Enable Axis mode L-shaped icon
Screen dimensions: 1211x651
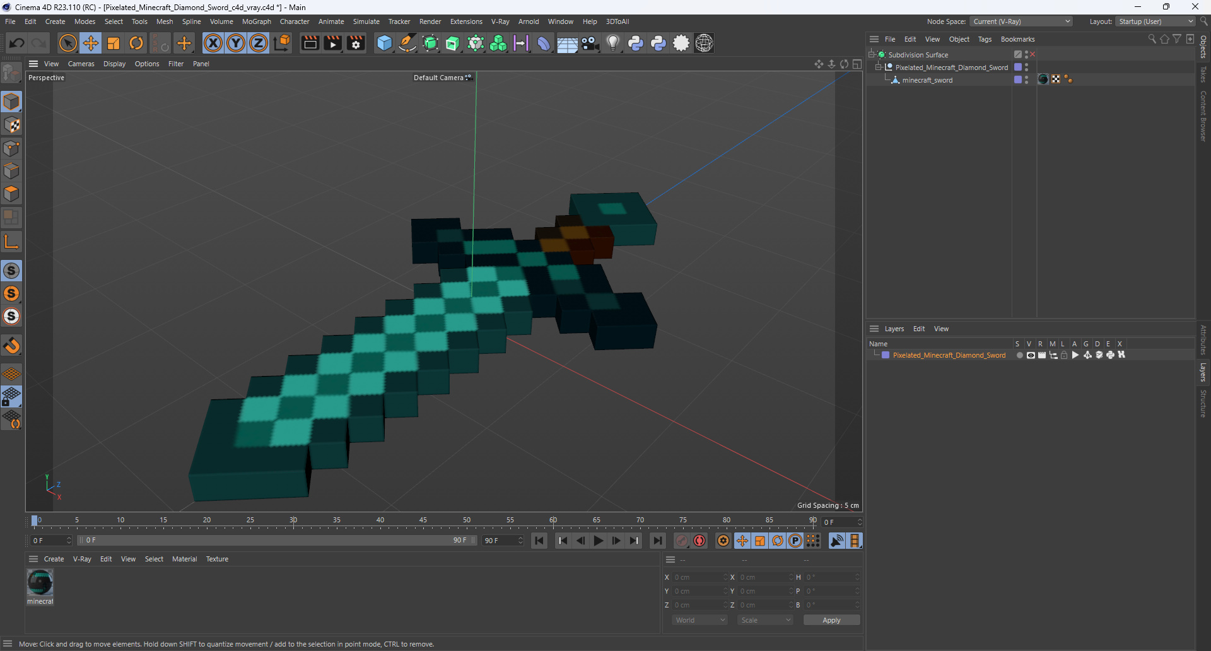point(11,241)
